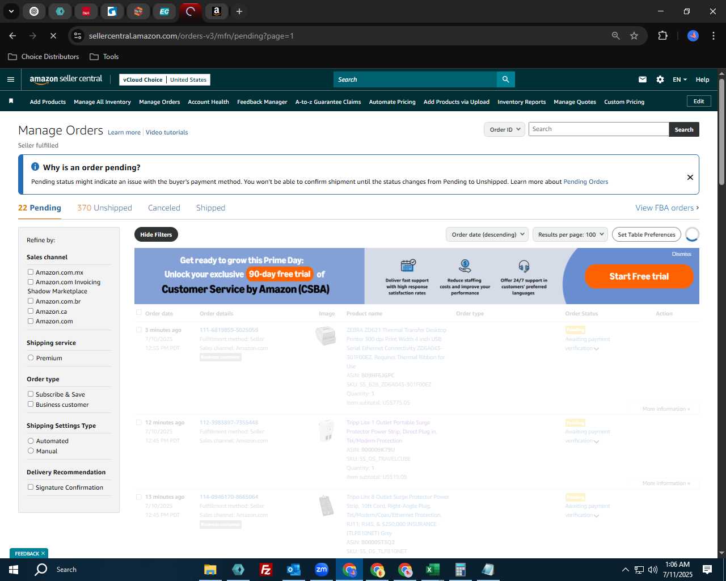Image resolution: width=726 pixels, height=581 pixels.
Task: Click the order search input field
Action: pos(598,129)
